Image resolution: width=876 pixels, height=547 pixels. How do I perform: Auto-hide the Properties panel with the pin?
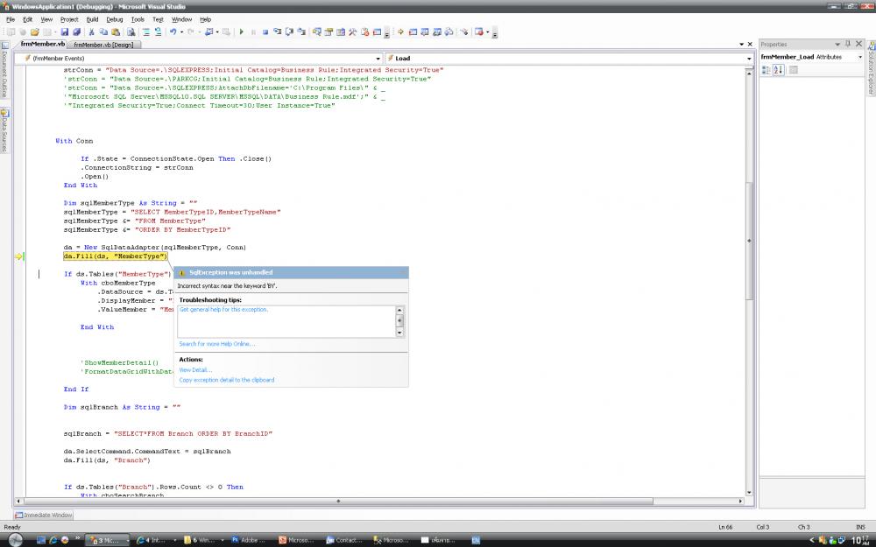(x=848, y=44)
